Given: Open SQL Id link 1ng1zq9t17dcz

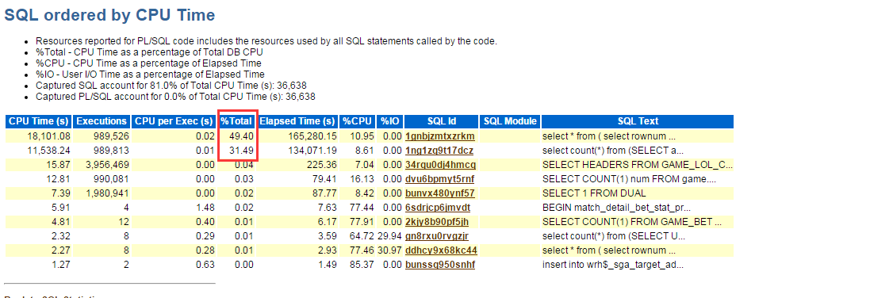Looking at the screenshot, I should [439, 151].
